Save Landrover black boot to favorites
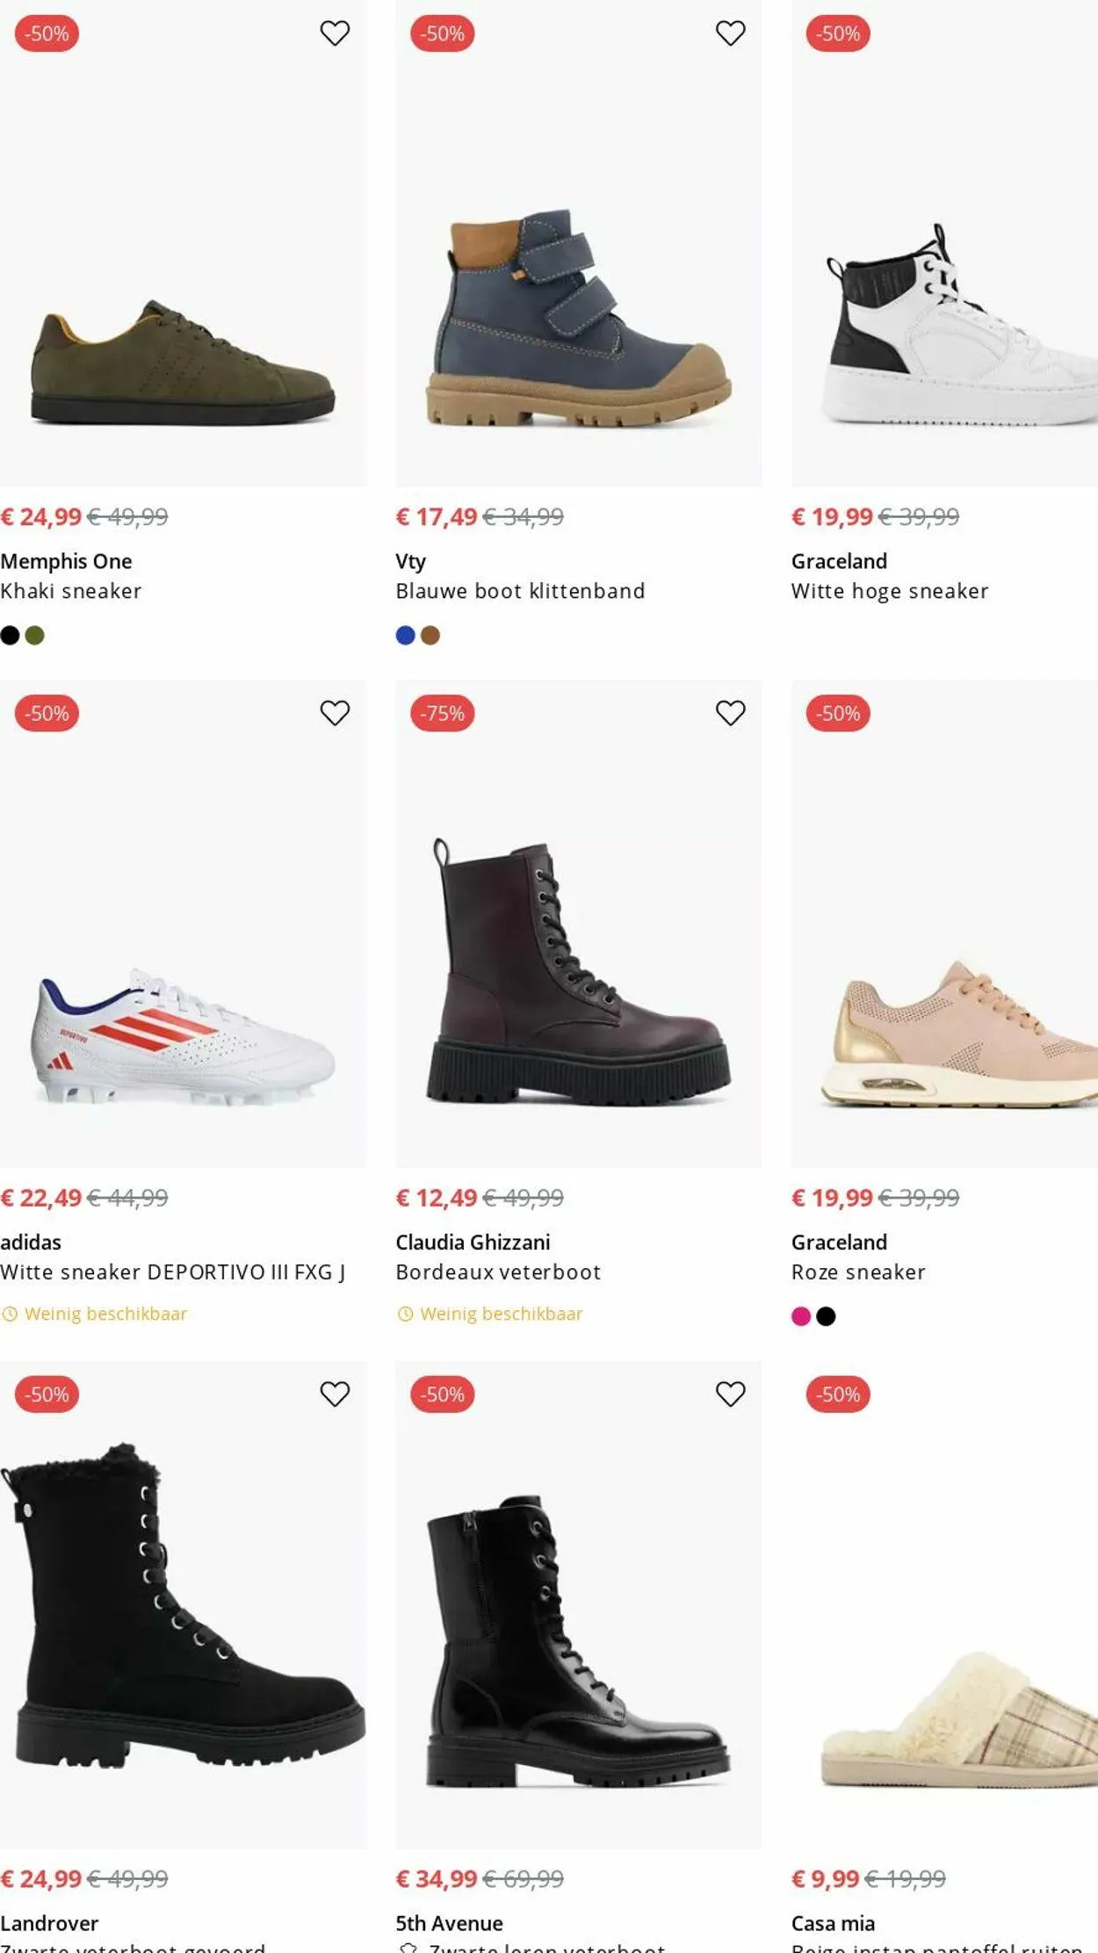 tap(335, 1394)
